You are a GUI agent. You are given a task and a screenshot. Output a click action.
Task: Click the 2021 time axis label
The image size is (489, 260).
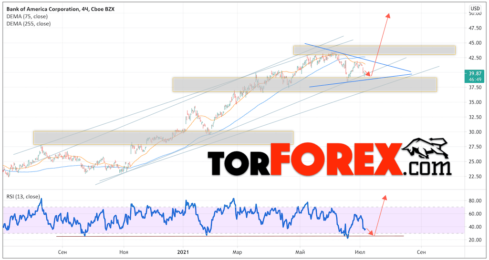click(x=183, y=251)
